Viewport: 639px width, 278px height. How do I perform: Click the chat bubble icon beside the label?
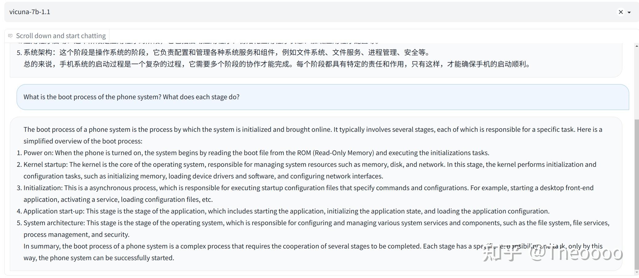coord(10,36)
